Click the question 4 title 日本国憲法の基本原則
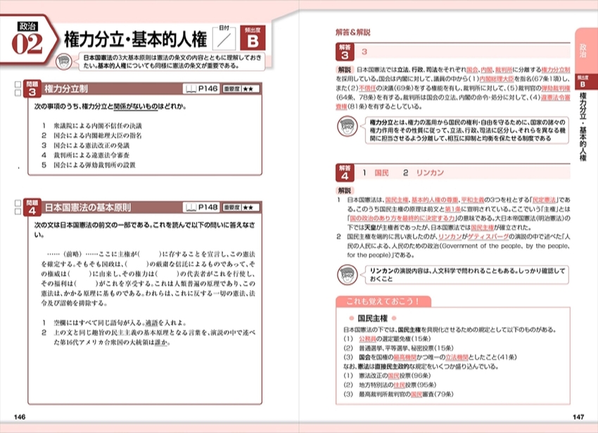The image size is (598, 433). 88,207
